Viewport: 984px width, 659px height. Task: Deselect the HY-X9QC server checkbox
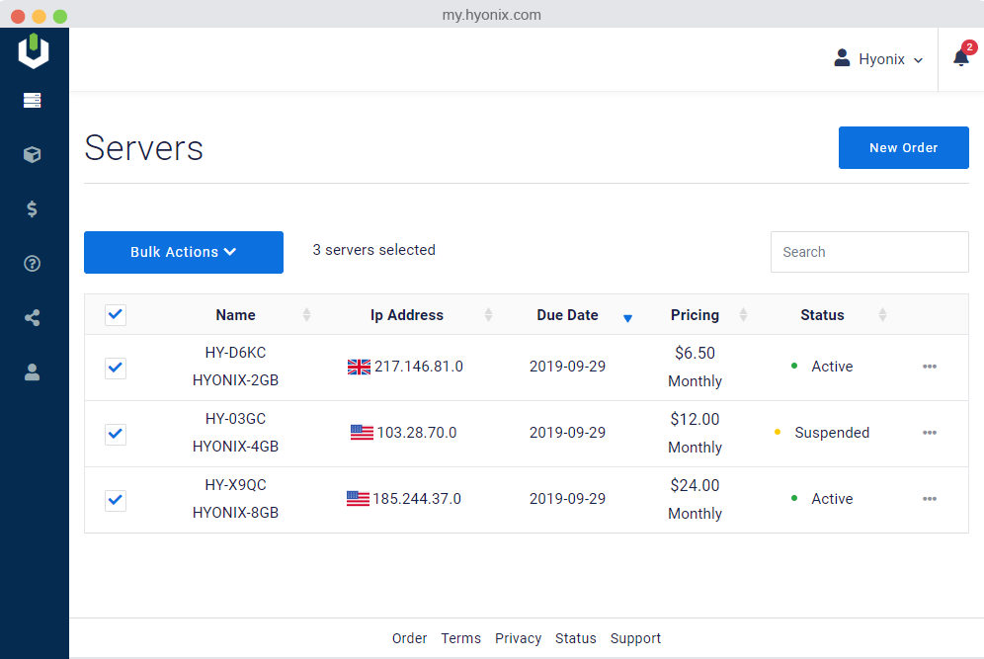coord(116,500)
